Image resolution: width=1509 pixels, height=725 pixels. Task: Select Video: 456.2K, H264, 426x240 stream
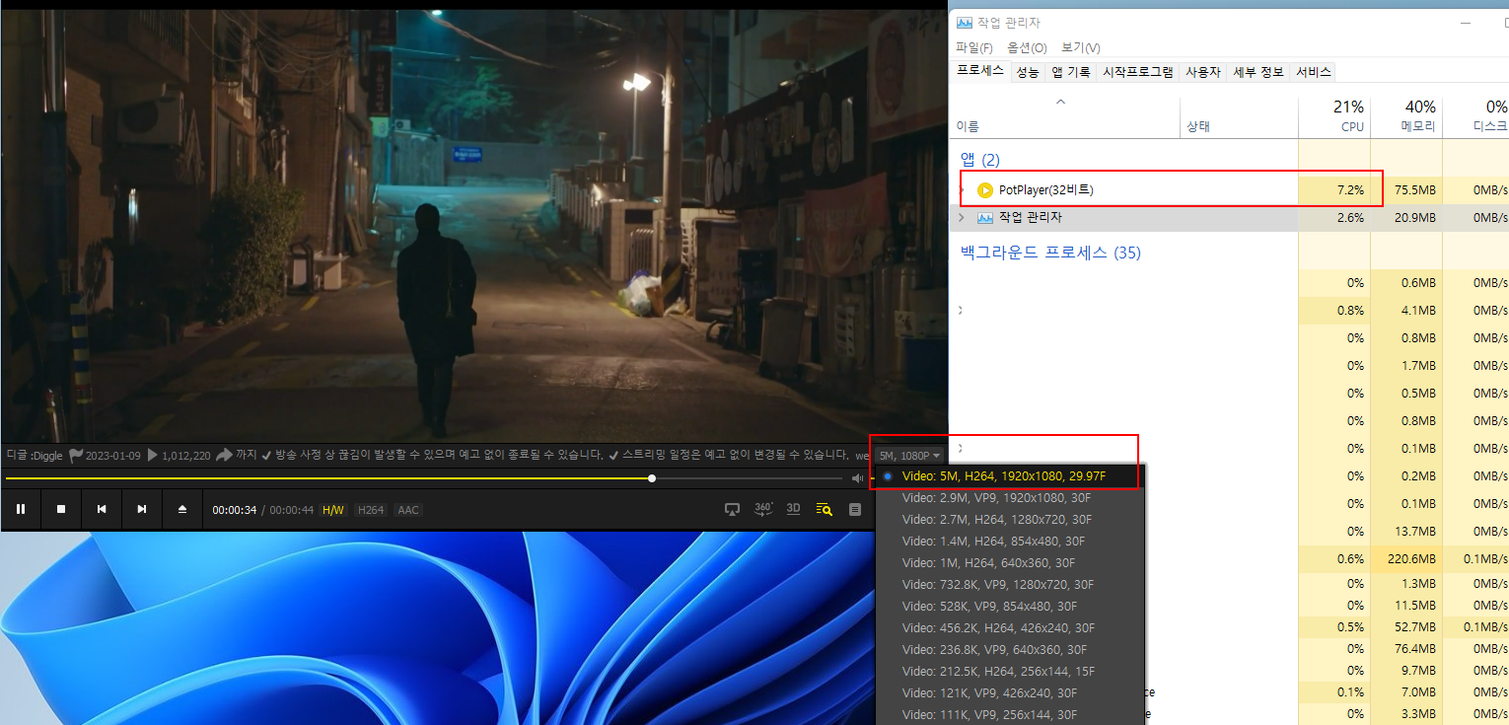[1010, 628]
